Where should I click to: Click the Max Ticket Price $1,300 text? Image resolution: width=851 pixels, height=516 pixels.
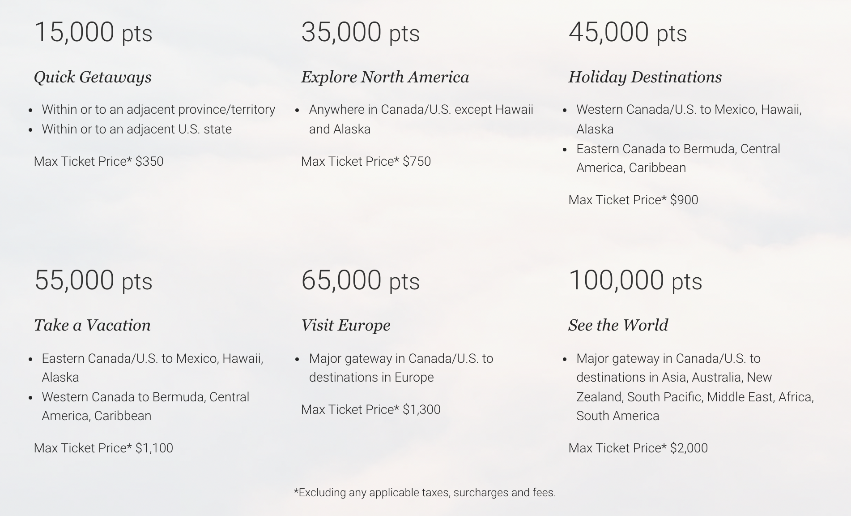coord(370,409)
